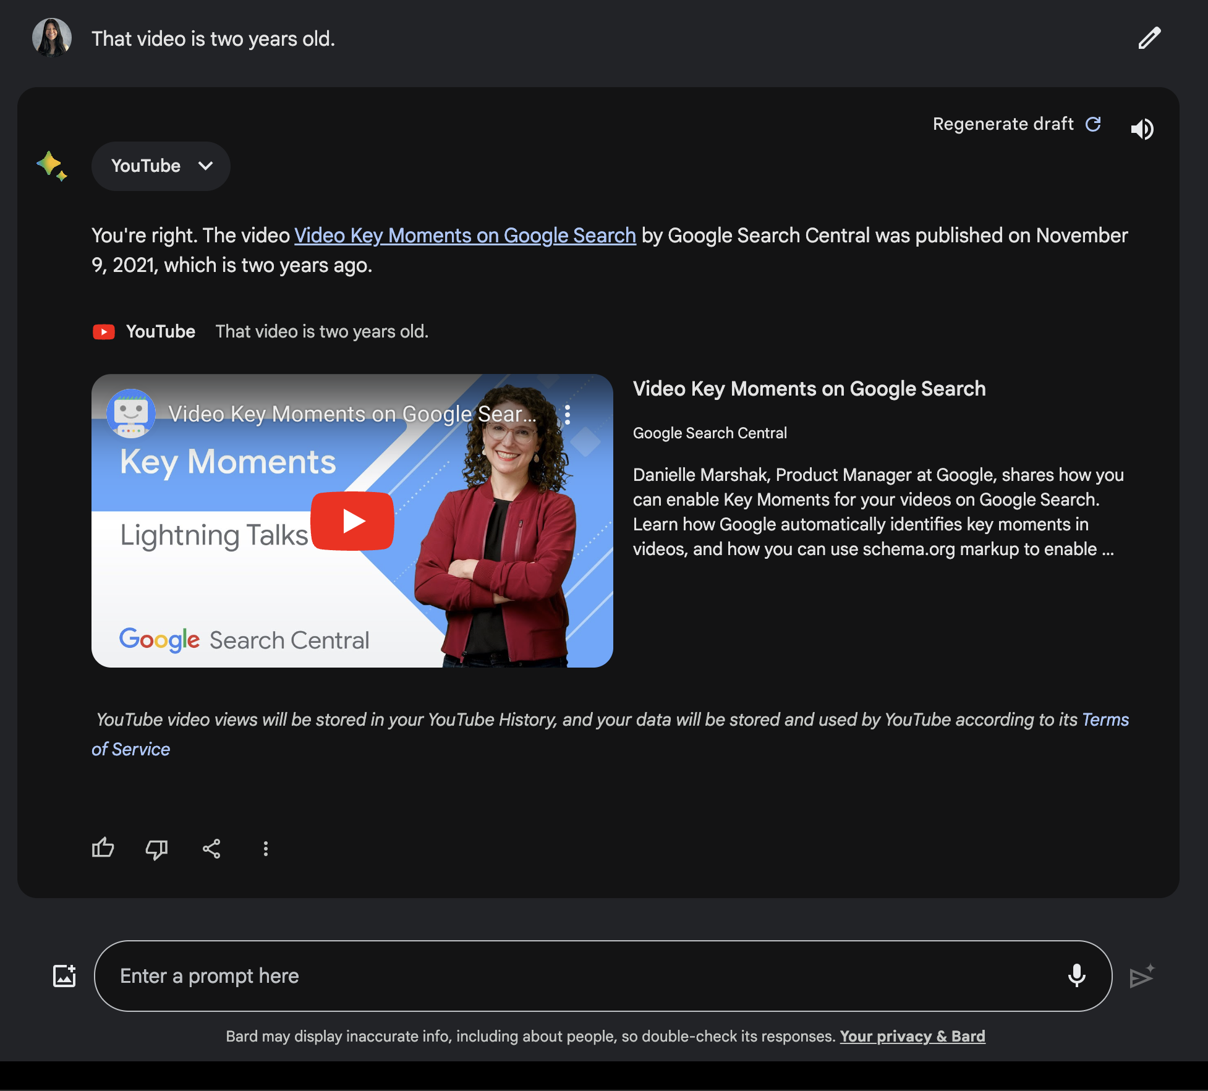The width and height of the screenshot is (1208, 1091).
Task: Click the pencil edit icon
Action: tap(1150, 38)
